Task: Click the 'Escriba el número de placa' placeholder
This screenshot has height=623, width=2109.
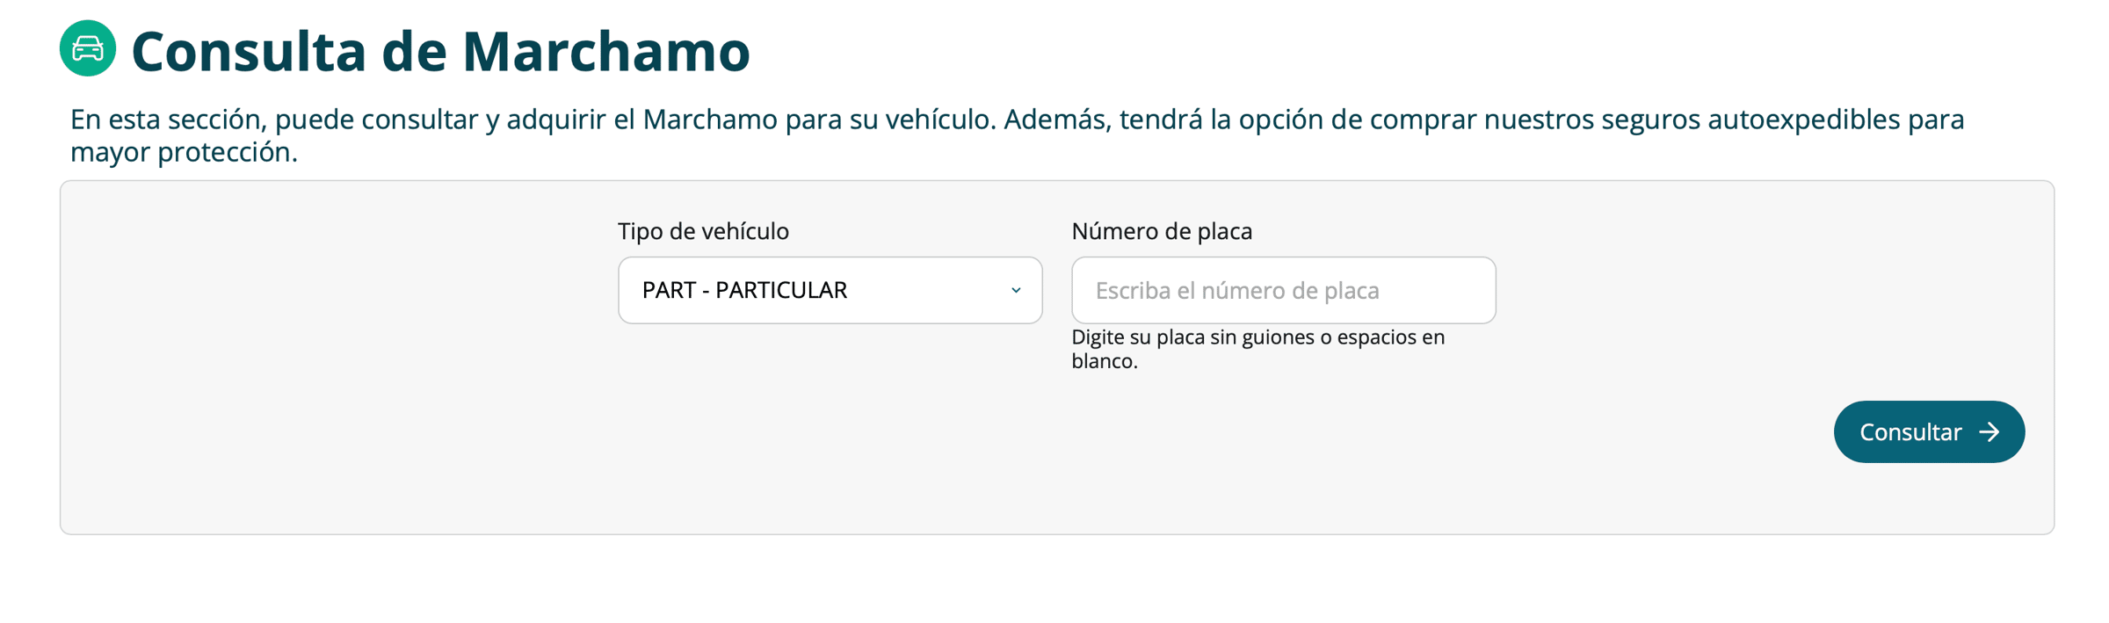Action: 1237,291
